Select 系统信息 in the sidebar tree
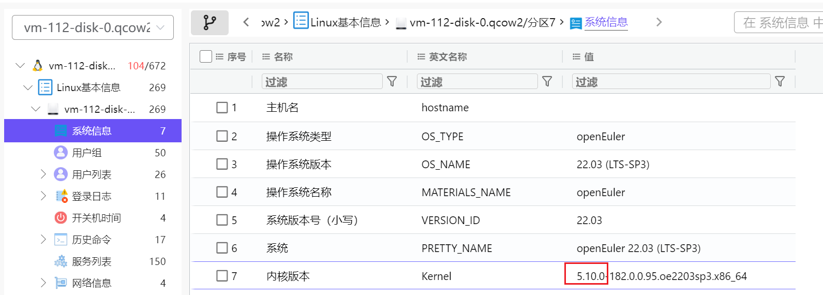Screen dimensions: 823x295 pos(92,131)
